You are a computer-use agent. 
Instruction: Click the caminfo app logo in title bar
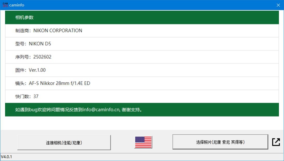[x=5, y=5]
